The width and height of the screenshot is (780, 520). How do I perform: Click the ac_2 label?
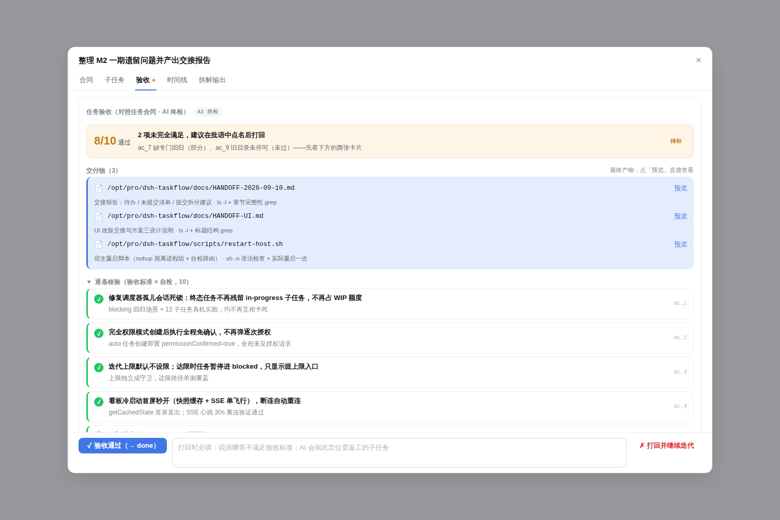point(680,337)
